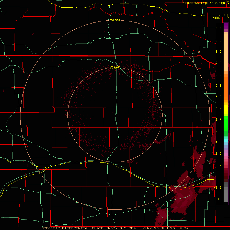Click the 9.8 value on the color scale
The width and height of the screenshot is (230, 230).
coord(218,29)
